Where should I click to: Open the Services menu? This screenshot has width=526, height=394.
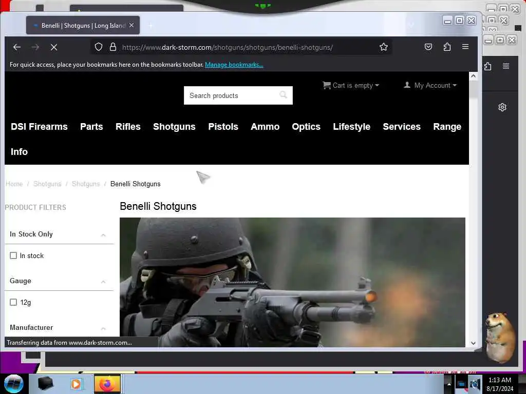coord(402,127)
